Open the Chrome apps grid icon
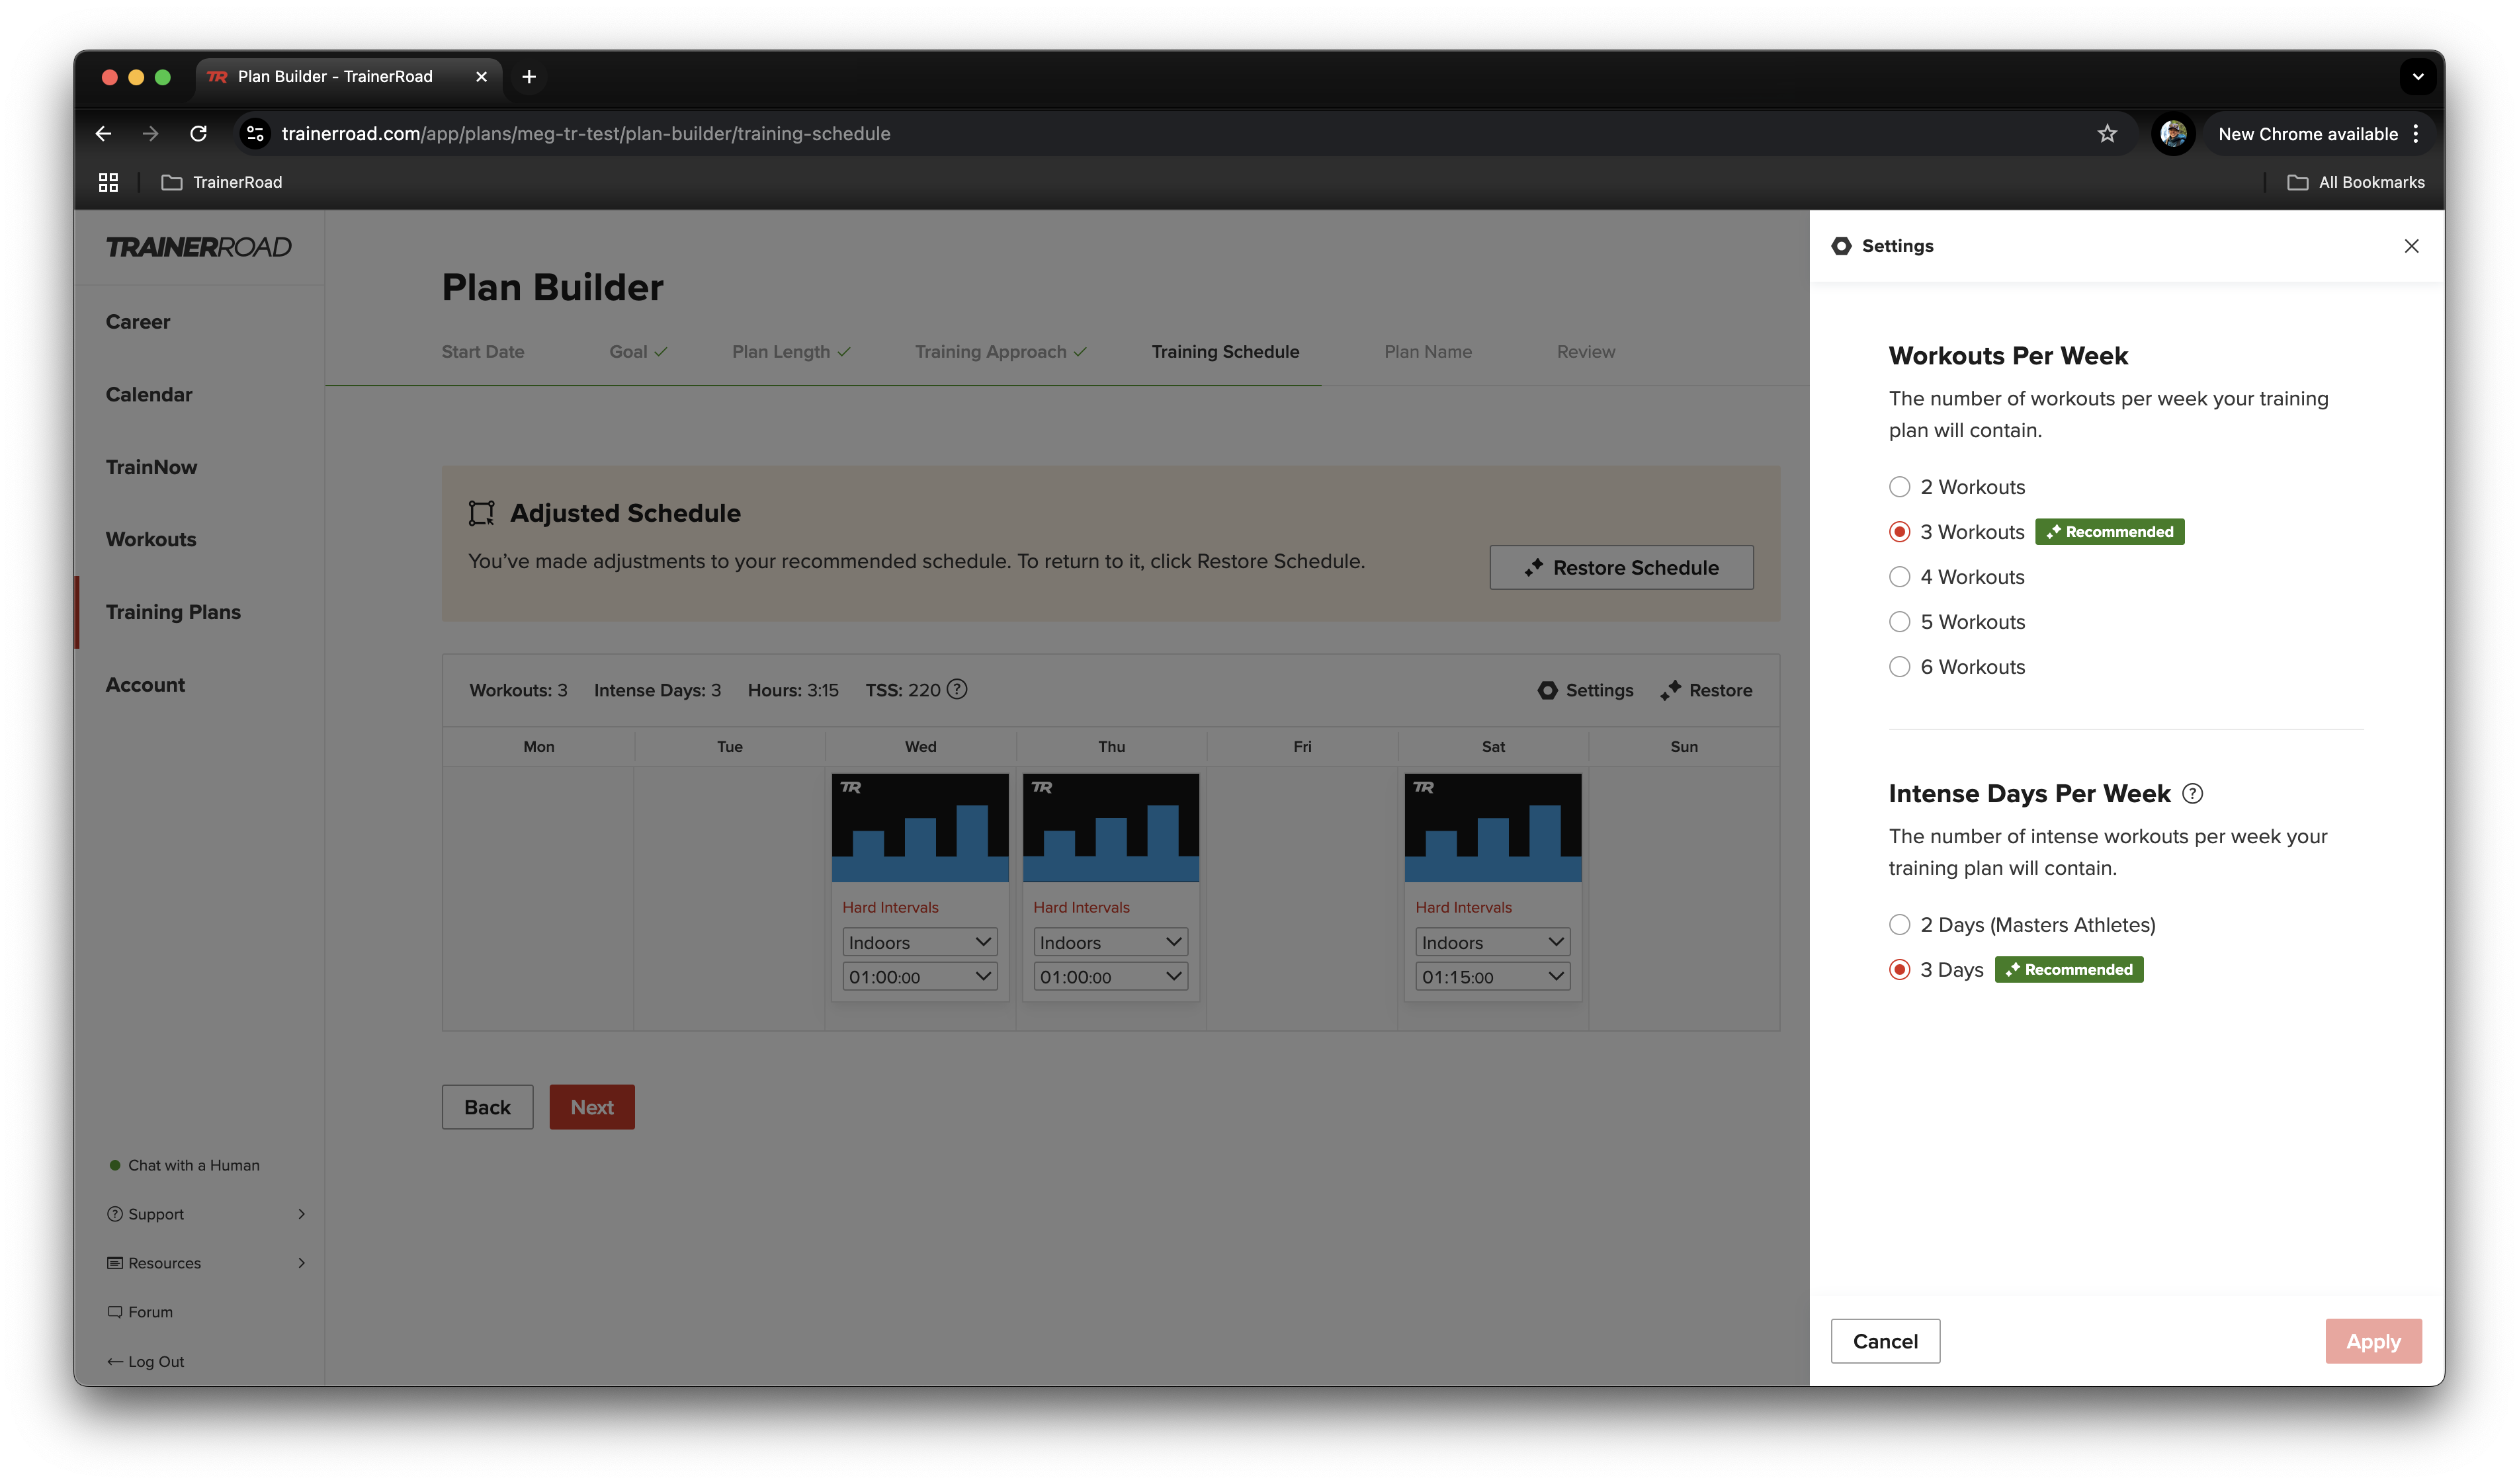Viewport: 2519px width, 1484px height. click(x=108, y=182)
